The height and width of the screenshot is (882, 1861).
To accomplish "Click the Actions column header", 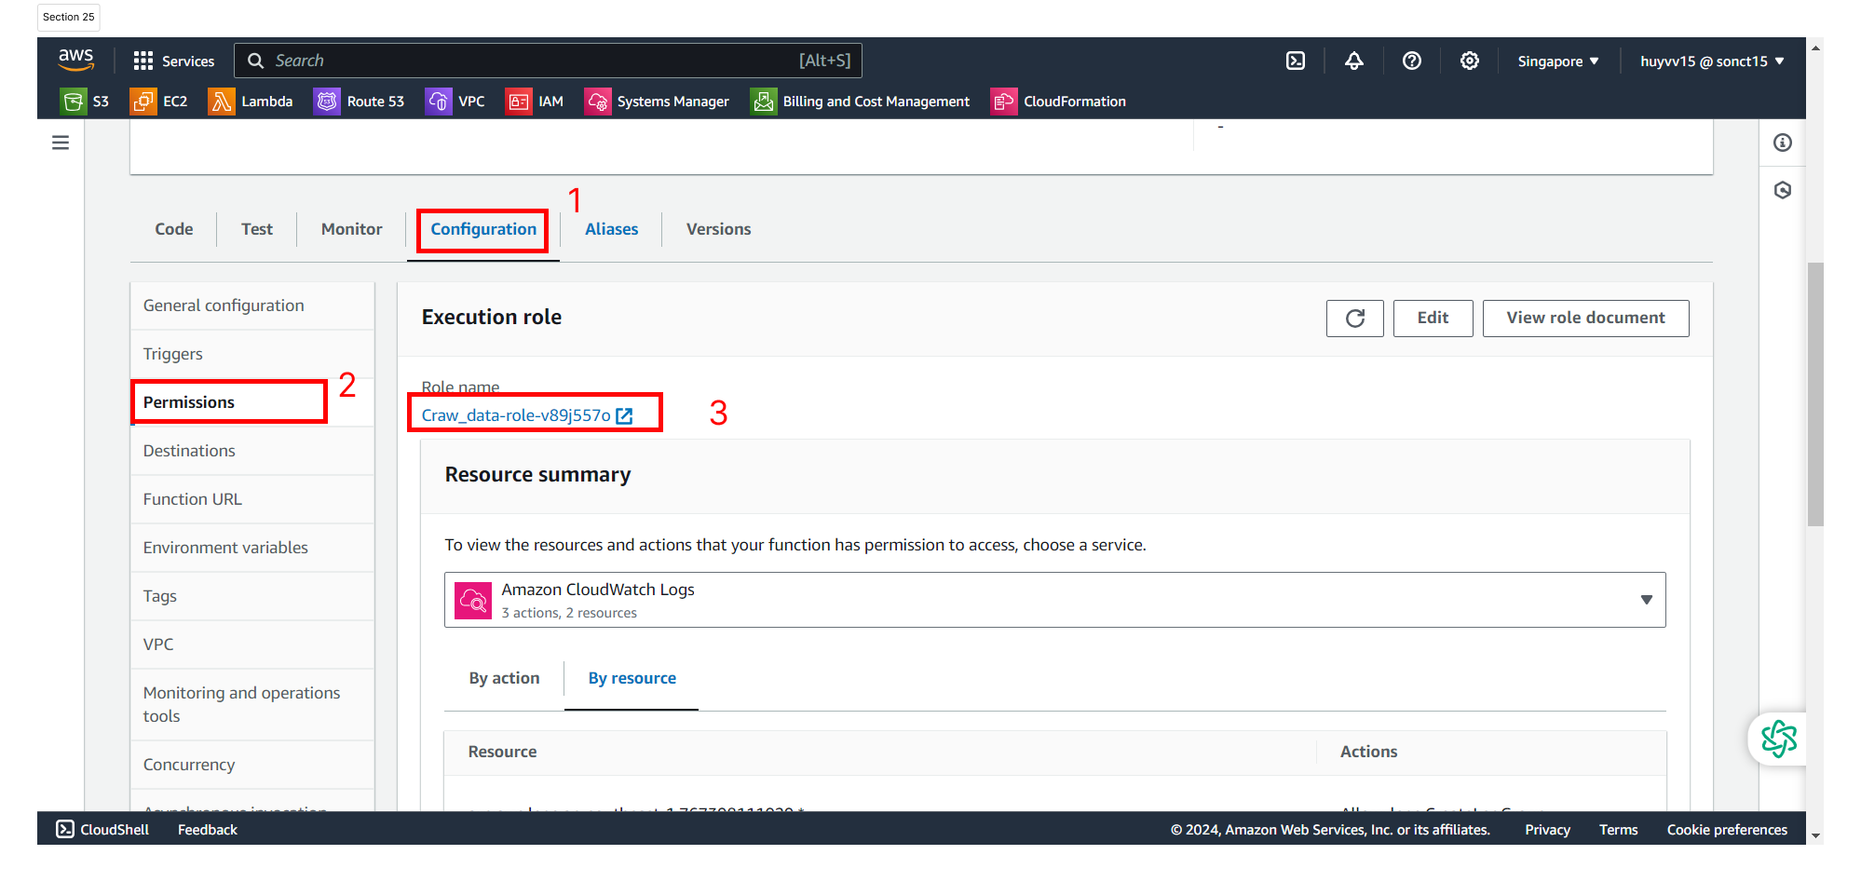I will pos(1368,752).
